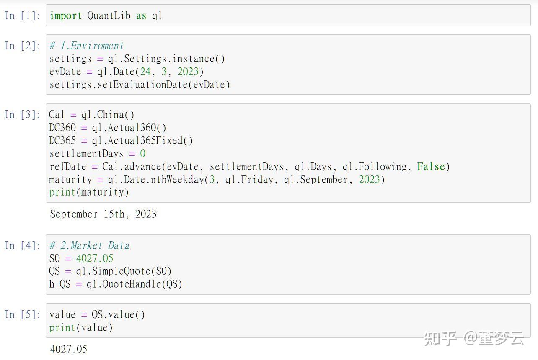538x360 pixels.
Task: Select the In [4] prompt label
Action: tap(23, 245)
